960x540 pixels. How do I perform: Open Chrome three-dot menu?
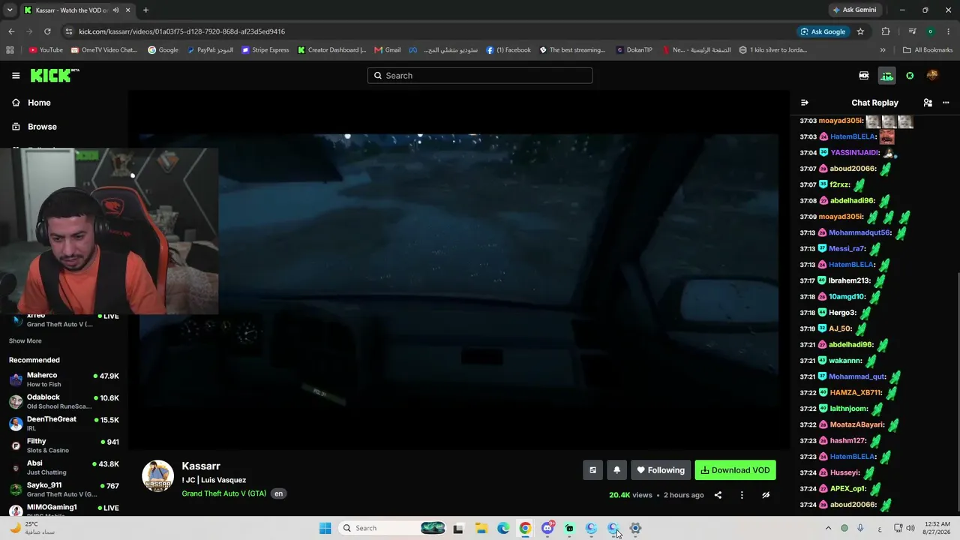(x=948, y=31)
